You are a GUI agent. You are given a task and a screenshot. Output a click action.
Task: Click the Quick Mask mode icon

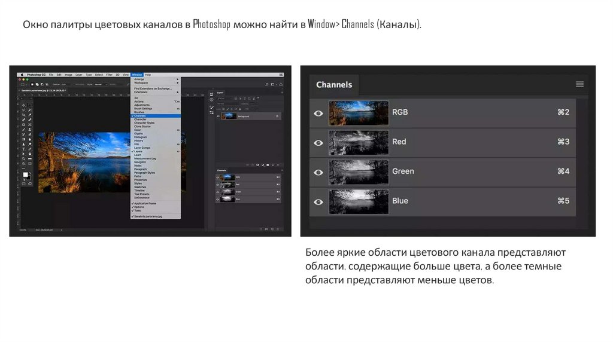click(x=23, y=184)
